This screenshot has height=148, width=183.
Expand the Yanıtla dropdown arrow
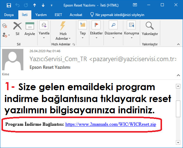pyautogui.click(x=44, y=38)
